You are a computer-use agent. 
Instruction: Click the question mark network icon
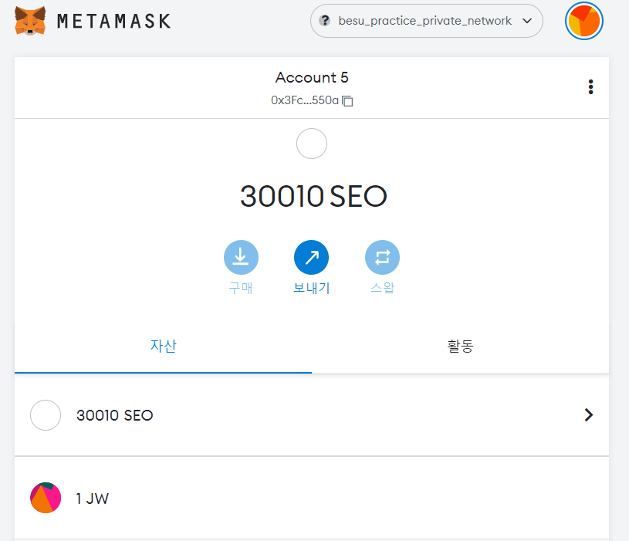point(324,21)
